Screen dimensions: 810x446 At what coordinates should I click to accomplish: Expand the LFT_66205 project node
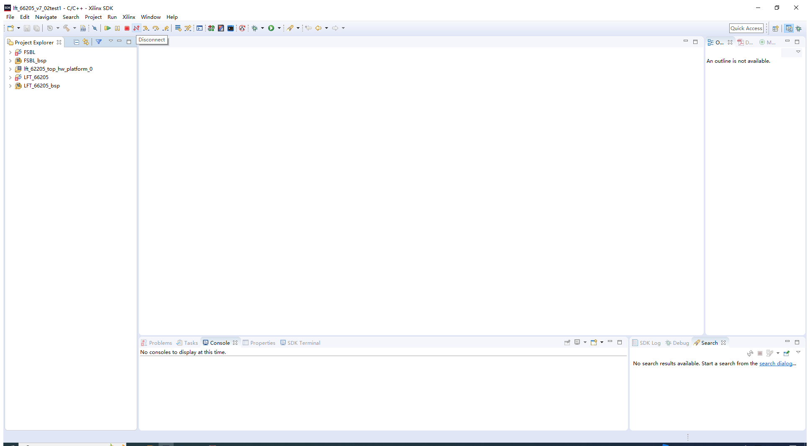click(10, 77)
